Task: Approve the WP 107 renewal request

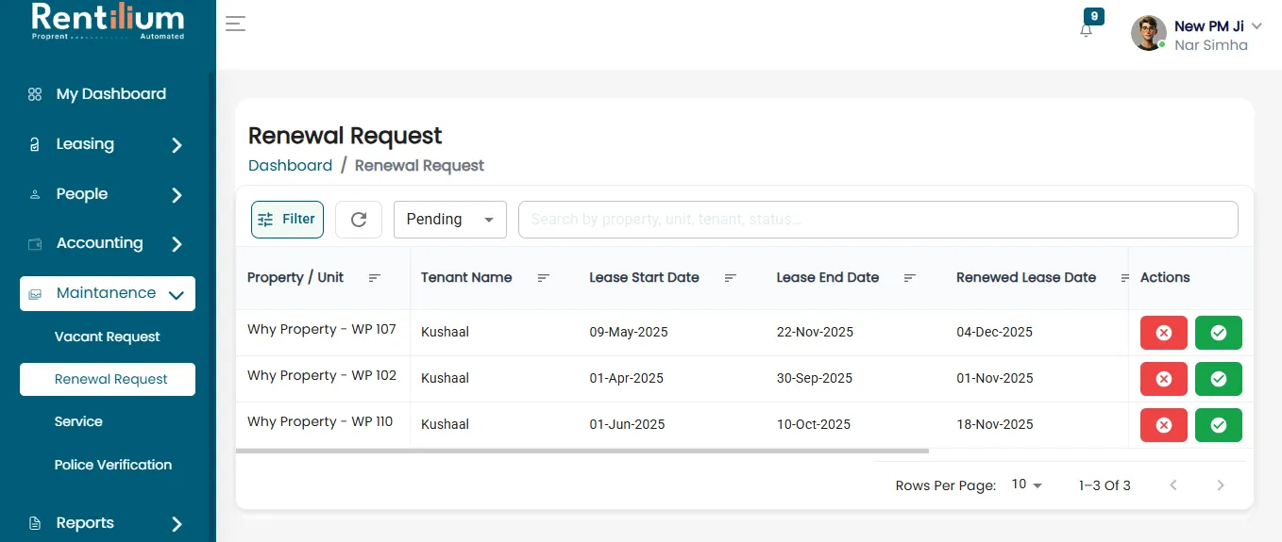Action: 1219,333
